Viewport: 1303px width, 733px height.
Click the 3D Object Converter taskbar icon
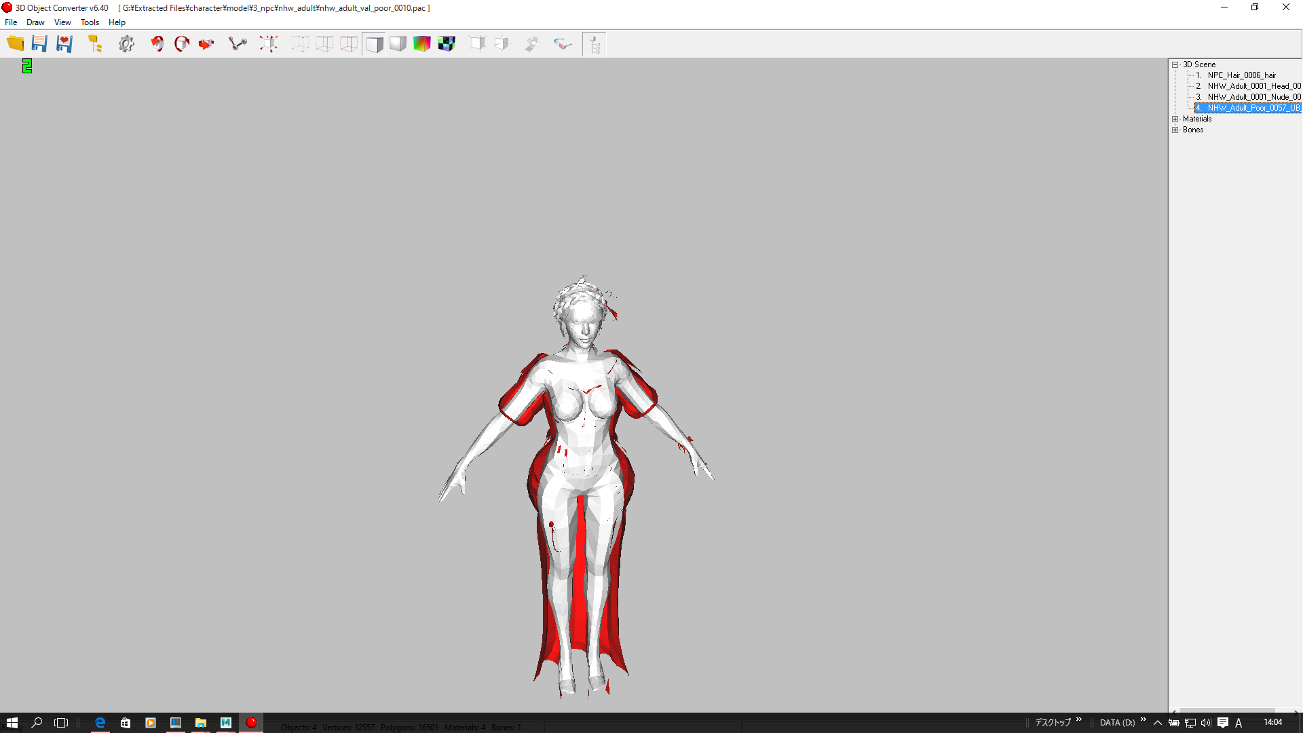pyautogui.click(x=251, y=723)
